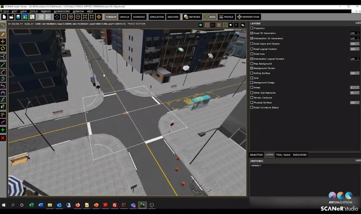
Task: Enable the Map Background layer
Action: click(252, 64)
